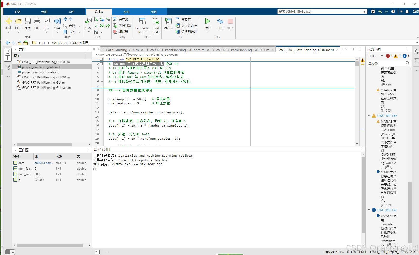Collapse the 工作区 panel header arrow
The height and width of the screenshot is (255, 419).
[15, 150]
